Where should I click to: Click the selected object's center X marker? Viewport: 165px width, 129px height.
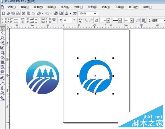pyautogui.click(x=95, y=76)
